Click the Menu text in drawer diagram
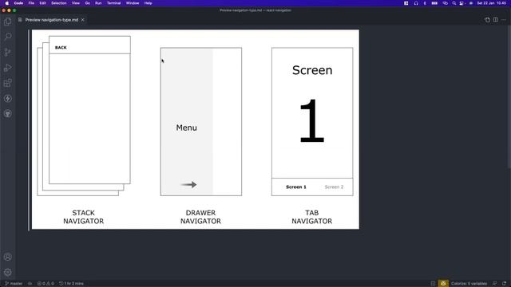Screen dimensions: 511x287 coord(186,128)
